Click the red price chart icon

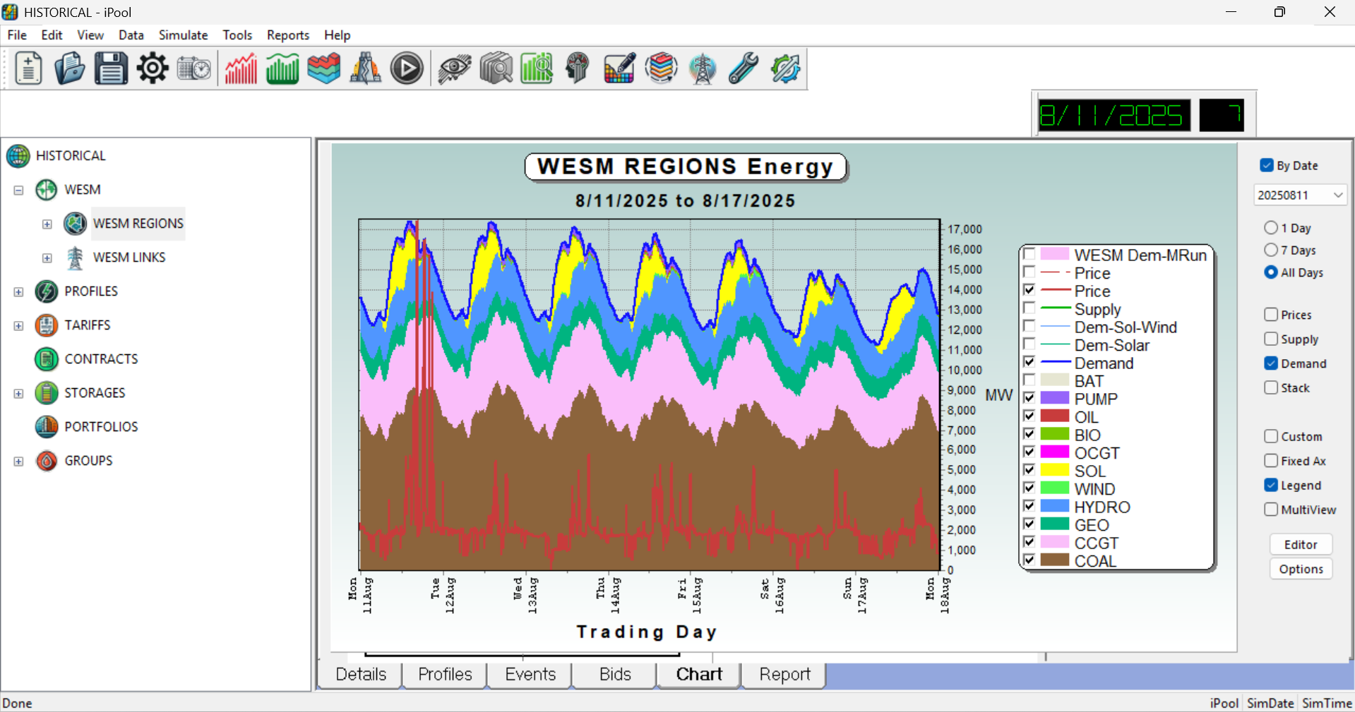(x=241, y=69)
